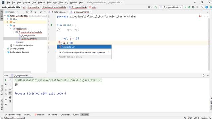Run with coverage using the shield icon
The width and height of the screenshot is (212, 119).
point(193,7)
